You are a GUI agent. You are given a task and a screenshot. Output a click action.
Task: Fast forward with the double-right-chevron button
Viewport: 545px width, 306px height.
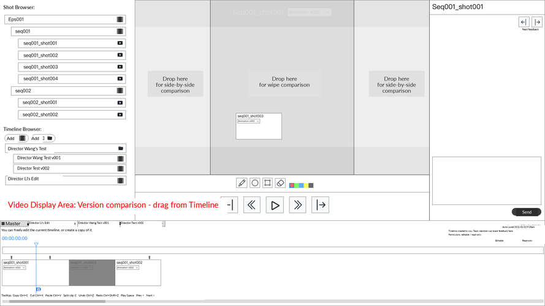click(297, 205)
